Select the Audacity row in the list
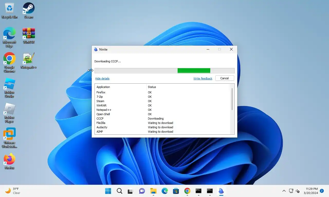 click(162, 127)
